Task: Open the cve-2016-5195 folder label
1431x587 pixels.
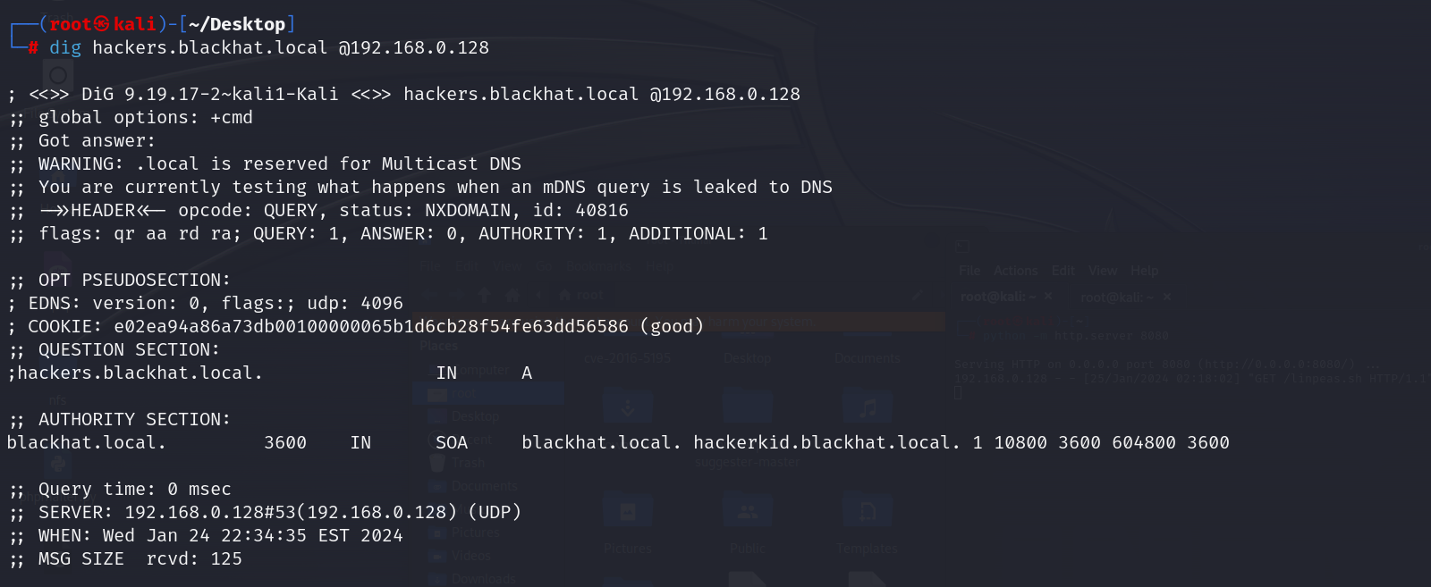Action: click(627, 358)
